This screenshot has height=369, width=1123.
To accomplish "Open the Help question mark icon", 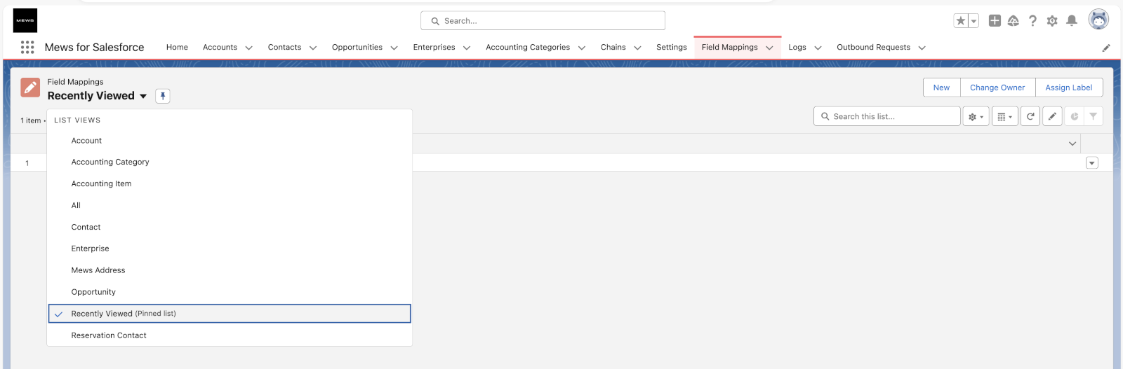I will pos(1032,21).
